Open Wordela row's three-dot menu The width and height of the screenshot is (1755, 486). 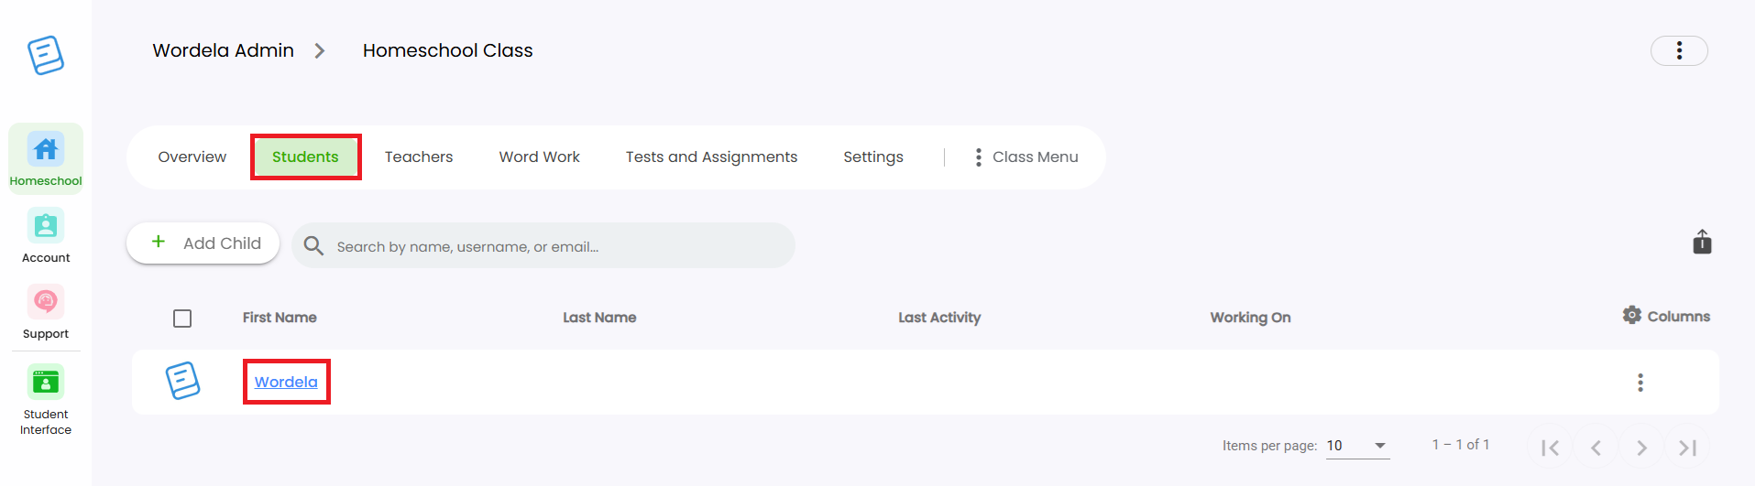click(1640, 383)
